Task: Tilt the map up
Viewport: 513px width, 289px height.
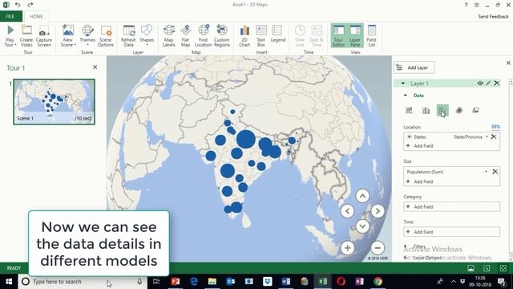Action: click(362, 196)
